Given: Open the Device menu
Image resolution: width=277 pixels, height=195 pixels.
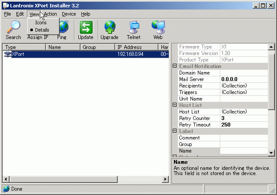Looking at the screenshot, I should point(69,14).
